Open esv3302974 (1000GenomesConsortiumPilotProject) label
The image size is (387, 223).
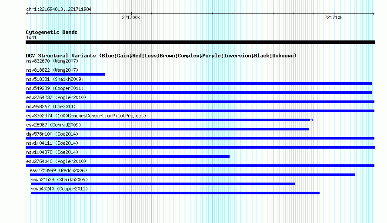86,116
